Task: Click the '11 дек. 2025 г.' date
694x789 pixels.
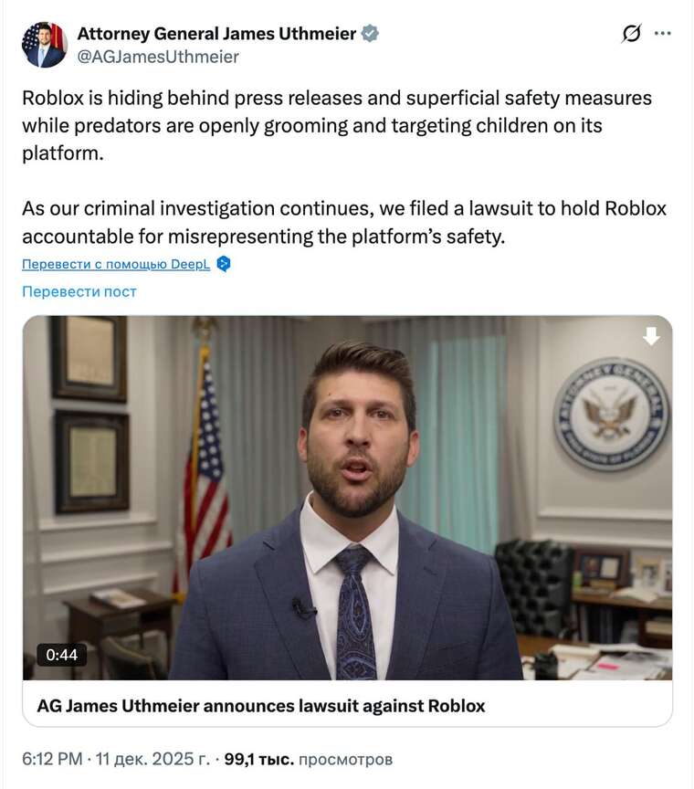Action: pos(154,759)
